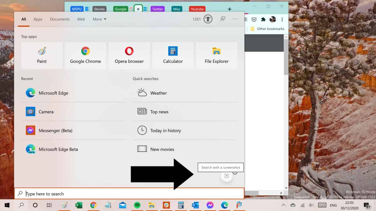The height and width of the screenshot is (211, 376).
Task: Click the Search with a screenshot button
Action: pos(227,176)
